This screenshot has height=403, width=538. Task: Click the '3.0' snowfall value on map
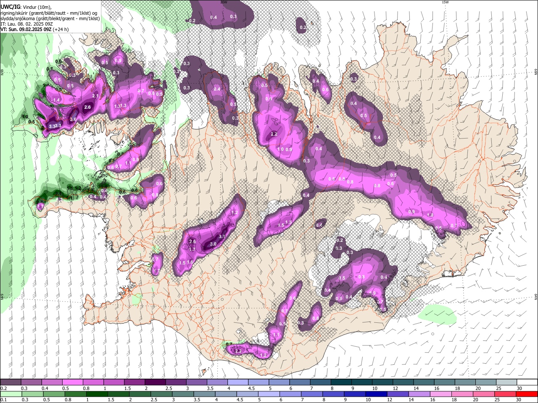pyautogui.click(x=213, y=244)
